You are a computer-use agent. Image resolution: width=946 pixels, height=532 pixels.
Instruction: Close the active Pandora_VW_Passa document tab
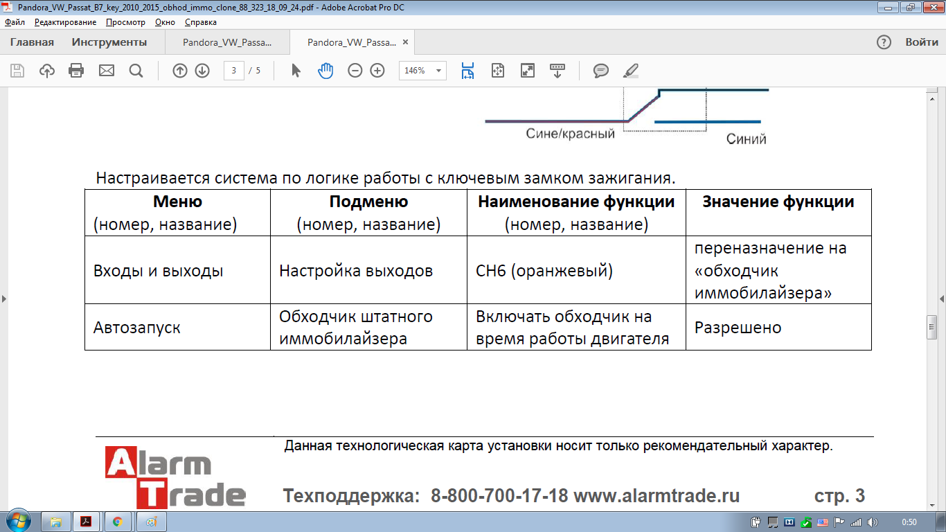click(406, 42)
